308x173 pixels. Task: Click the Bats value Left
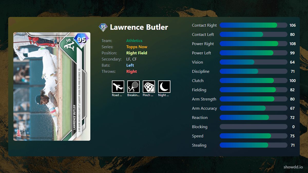pos(130,65)
